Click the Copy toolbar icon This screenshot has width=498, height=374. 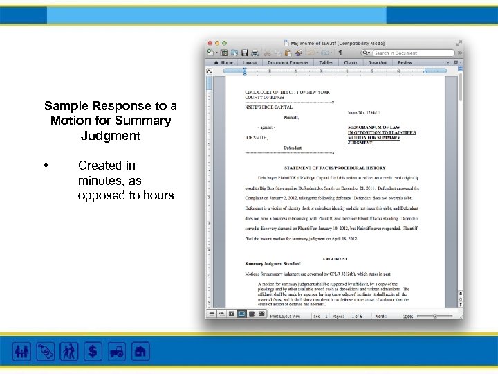tap(278, 53)
